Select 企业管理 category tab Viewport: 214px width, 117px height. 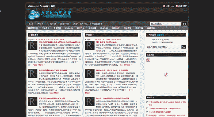click(57, 28)
